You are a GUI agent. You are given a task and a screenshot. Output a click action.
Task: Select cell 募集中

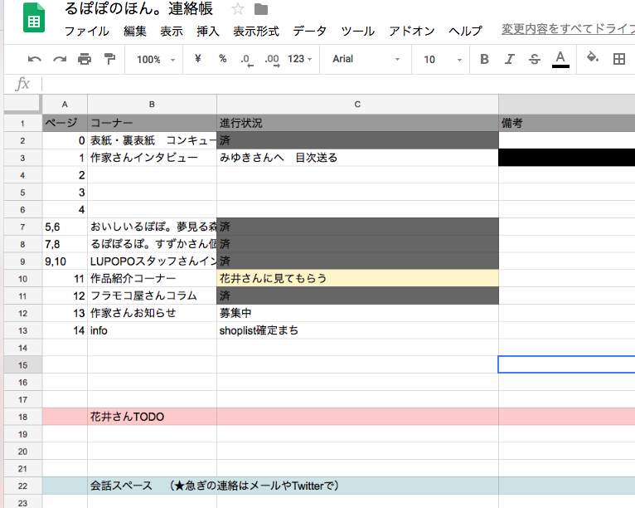click(x=357, y=313)
